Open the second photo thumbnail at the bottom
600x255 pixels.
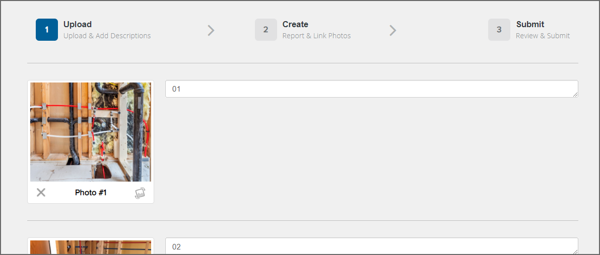[91, 247]
